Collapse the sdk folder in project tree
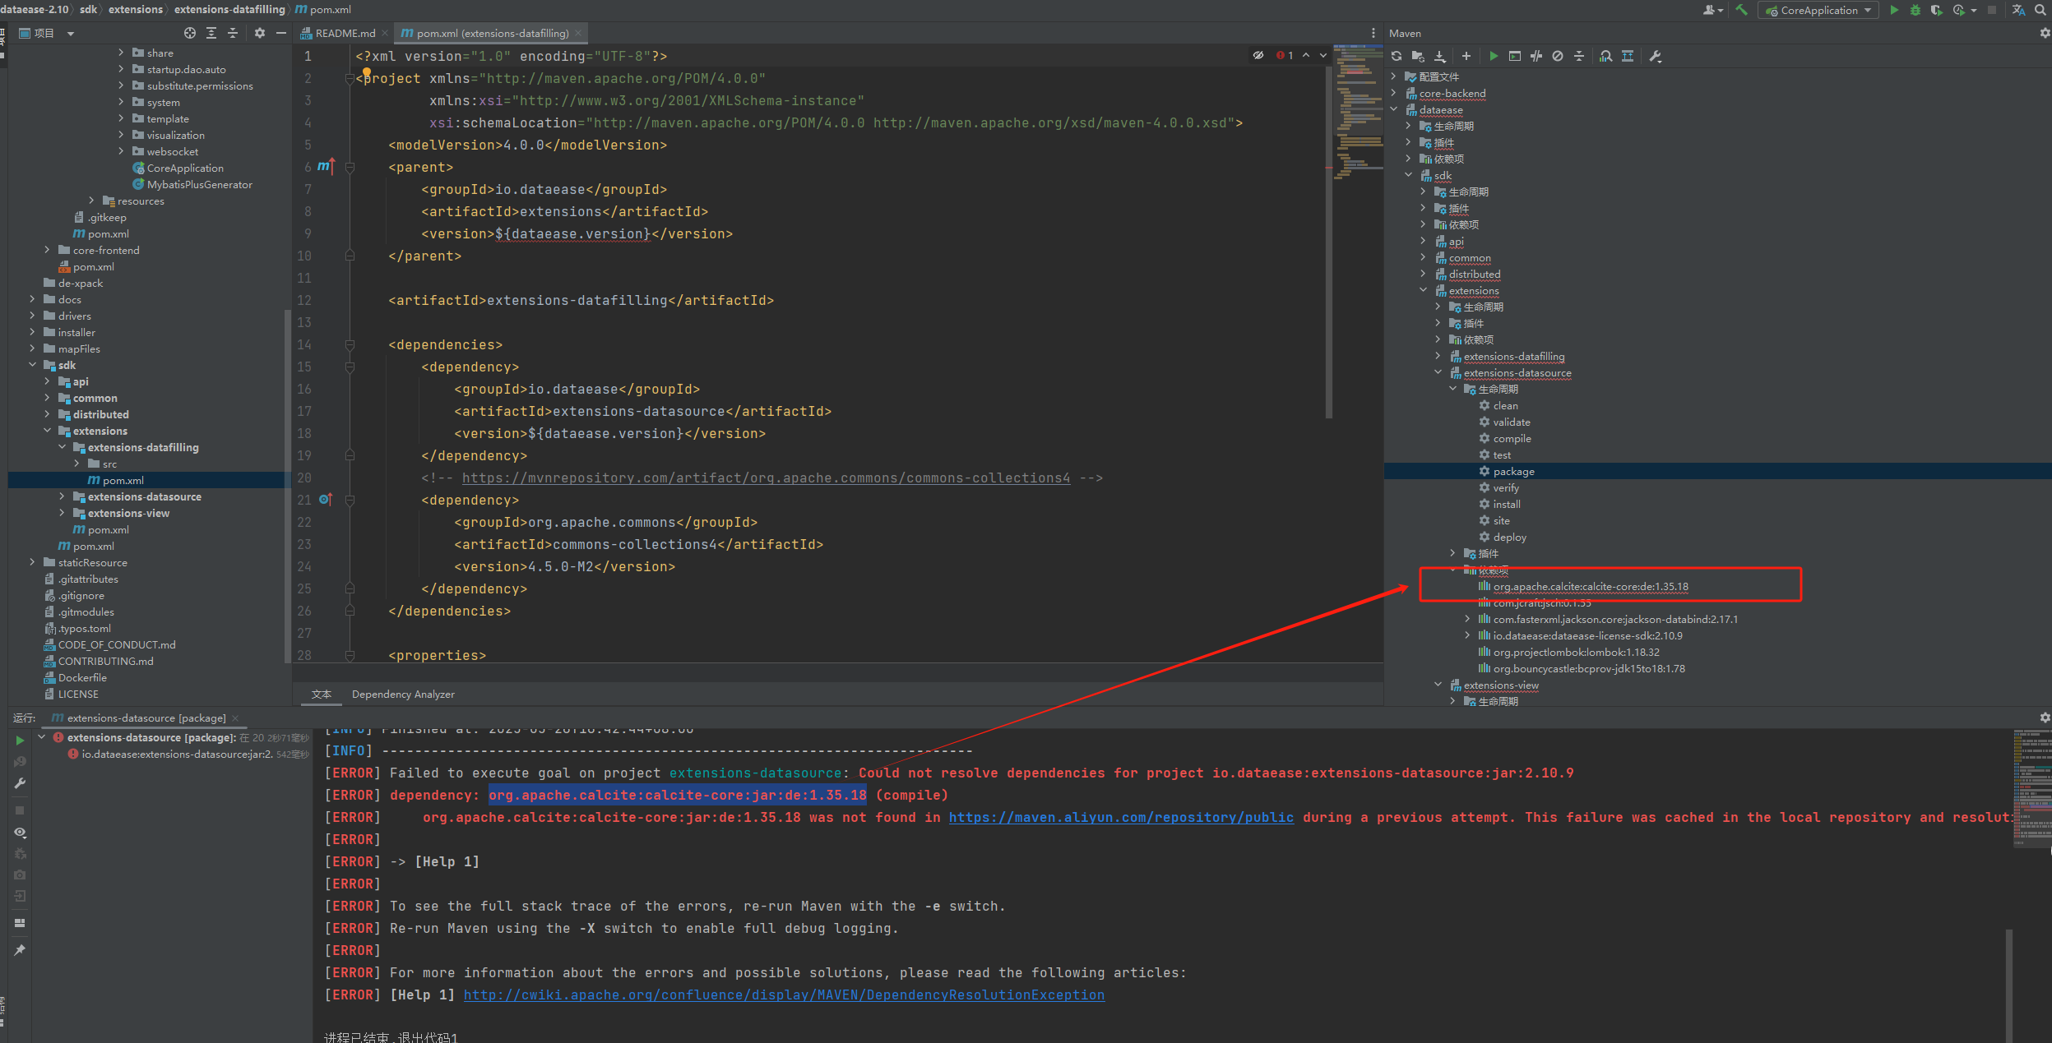This screenshot has height=1043, width=2052. click(x=32, y=365)
